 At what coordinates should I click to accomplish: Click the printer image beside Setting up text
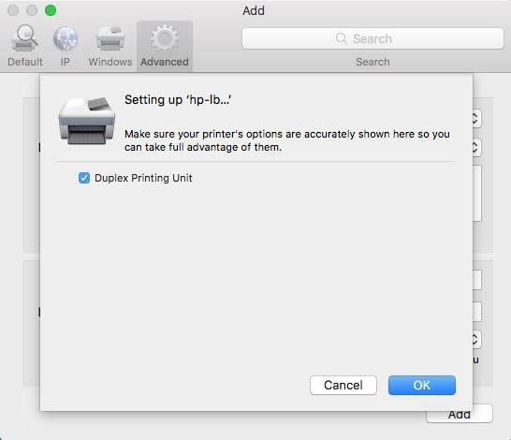87,121
